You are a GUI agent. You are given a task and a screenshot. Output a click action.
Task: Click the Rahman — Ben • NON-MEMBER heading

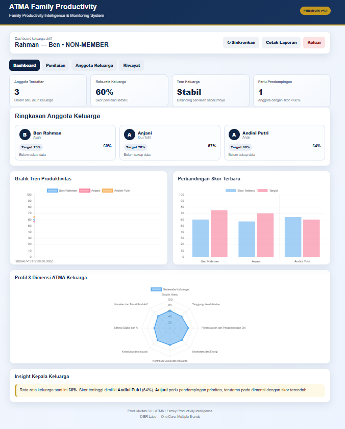click(x=62, y=45)
